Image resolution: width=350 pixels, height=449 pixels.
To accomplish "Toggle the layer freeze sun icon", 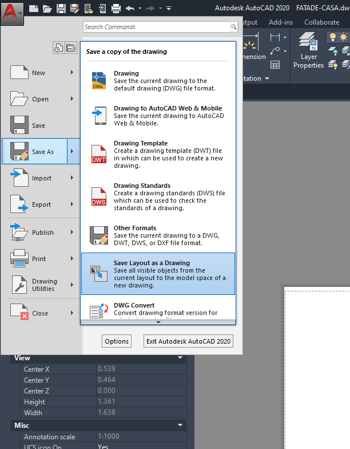I will [x=343, y=37].
